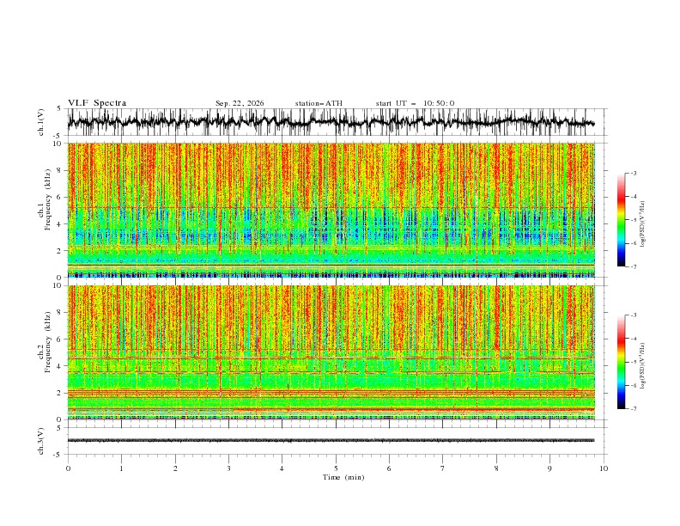Click the ch.1(V) waveform trace

[x=331, y=122]
